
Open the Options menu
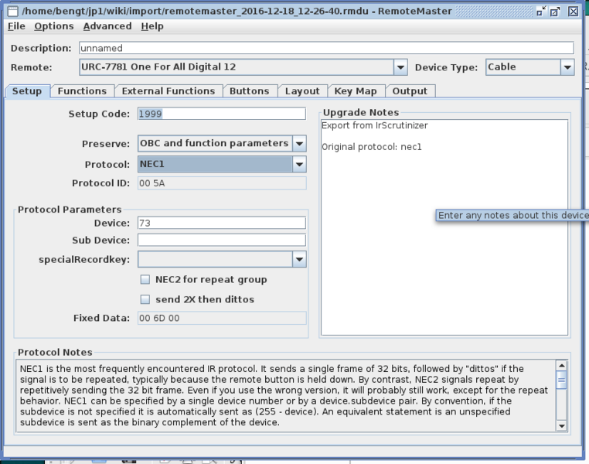tap(53, 26)
